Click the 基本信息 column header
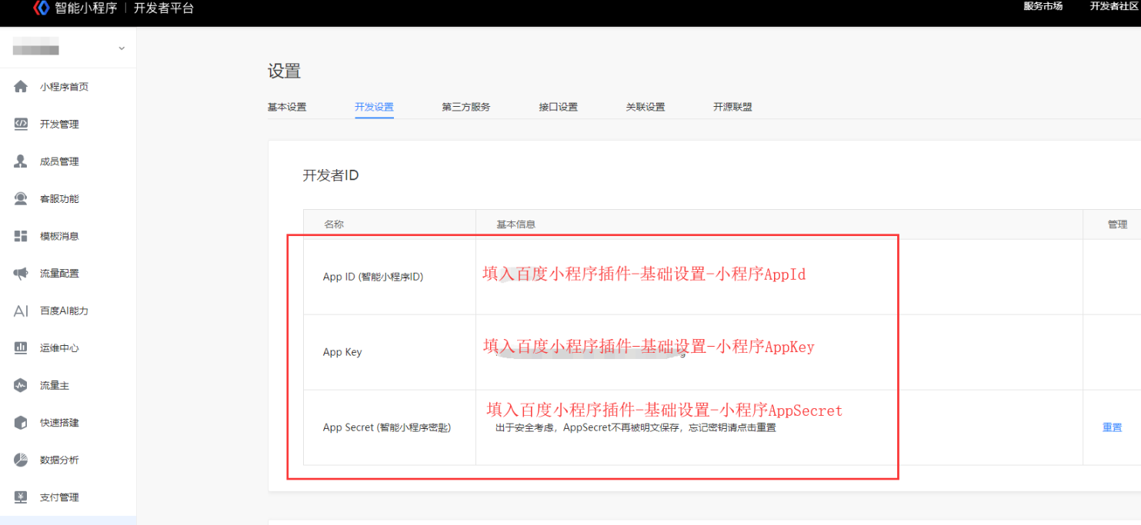 point(516,224)
